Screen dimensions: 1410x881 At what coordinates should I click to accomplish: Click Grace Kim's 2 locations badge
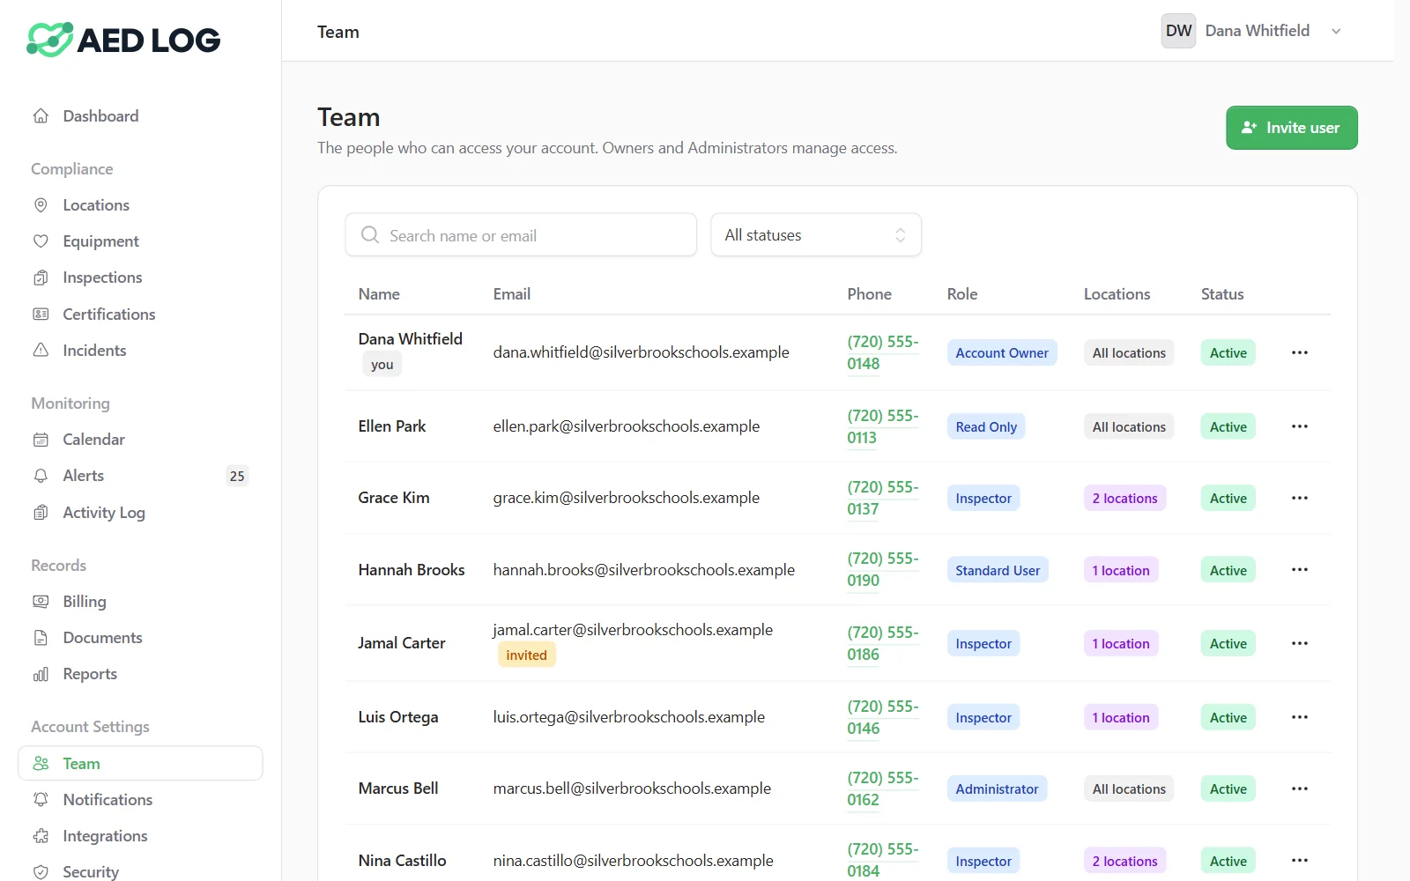pyautogui.click(x=1125, y=499)
